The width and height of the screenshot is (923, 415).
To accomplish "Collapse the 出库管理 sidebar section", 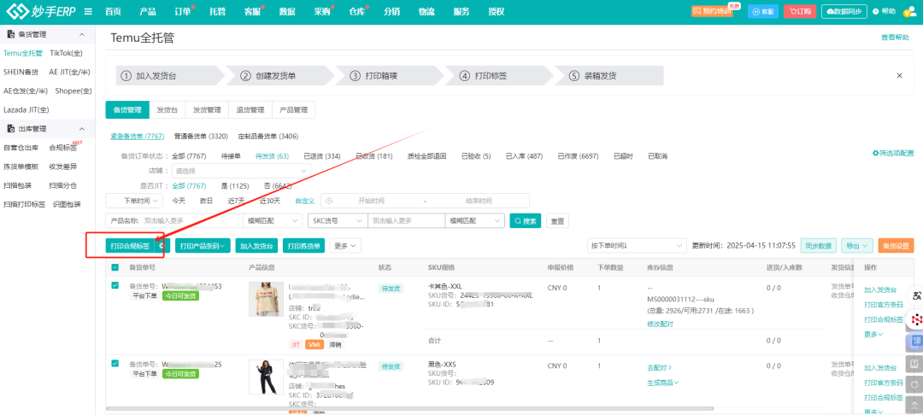I will tap(82, 129).
